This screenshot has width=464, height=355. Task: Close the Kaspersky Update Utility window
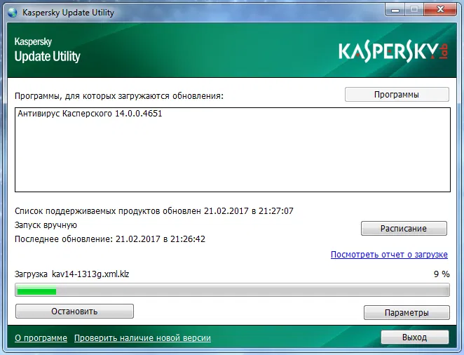click(440, 10)
